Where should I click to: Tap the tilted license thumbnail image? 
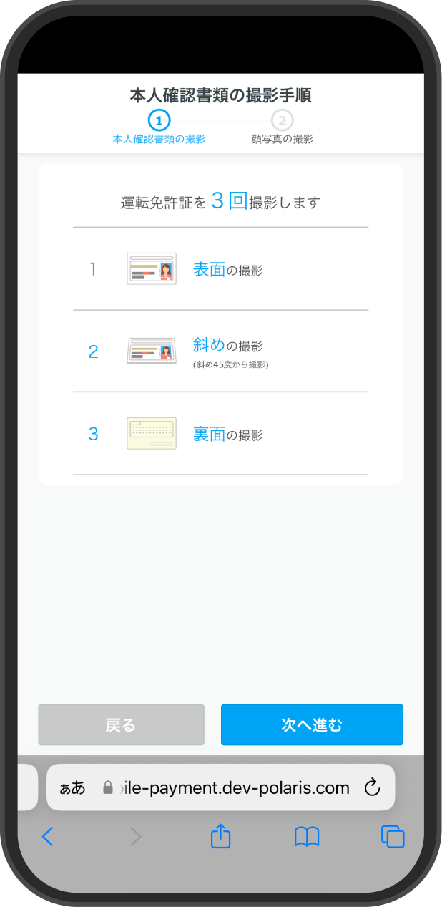coord(152,351)
